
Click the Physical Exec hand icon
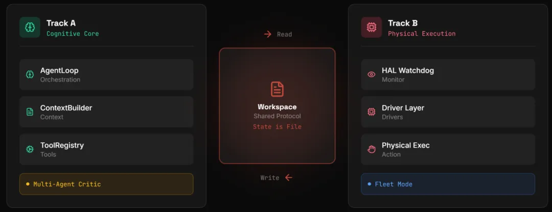point(371,149)
